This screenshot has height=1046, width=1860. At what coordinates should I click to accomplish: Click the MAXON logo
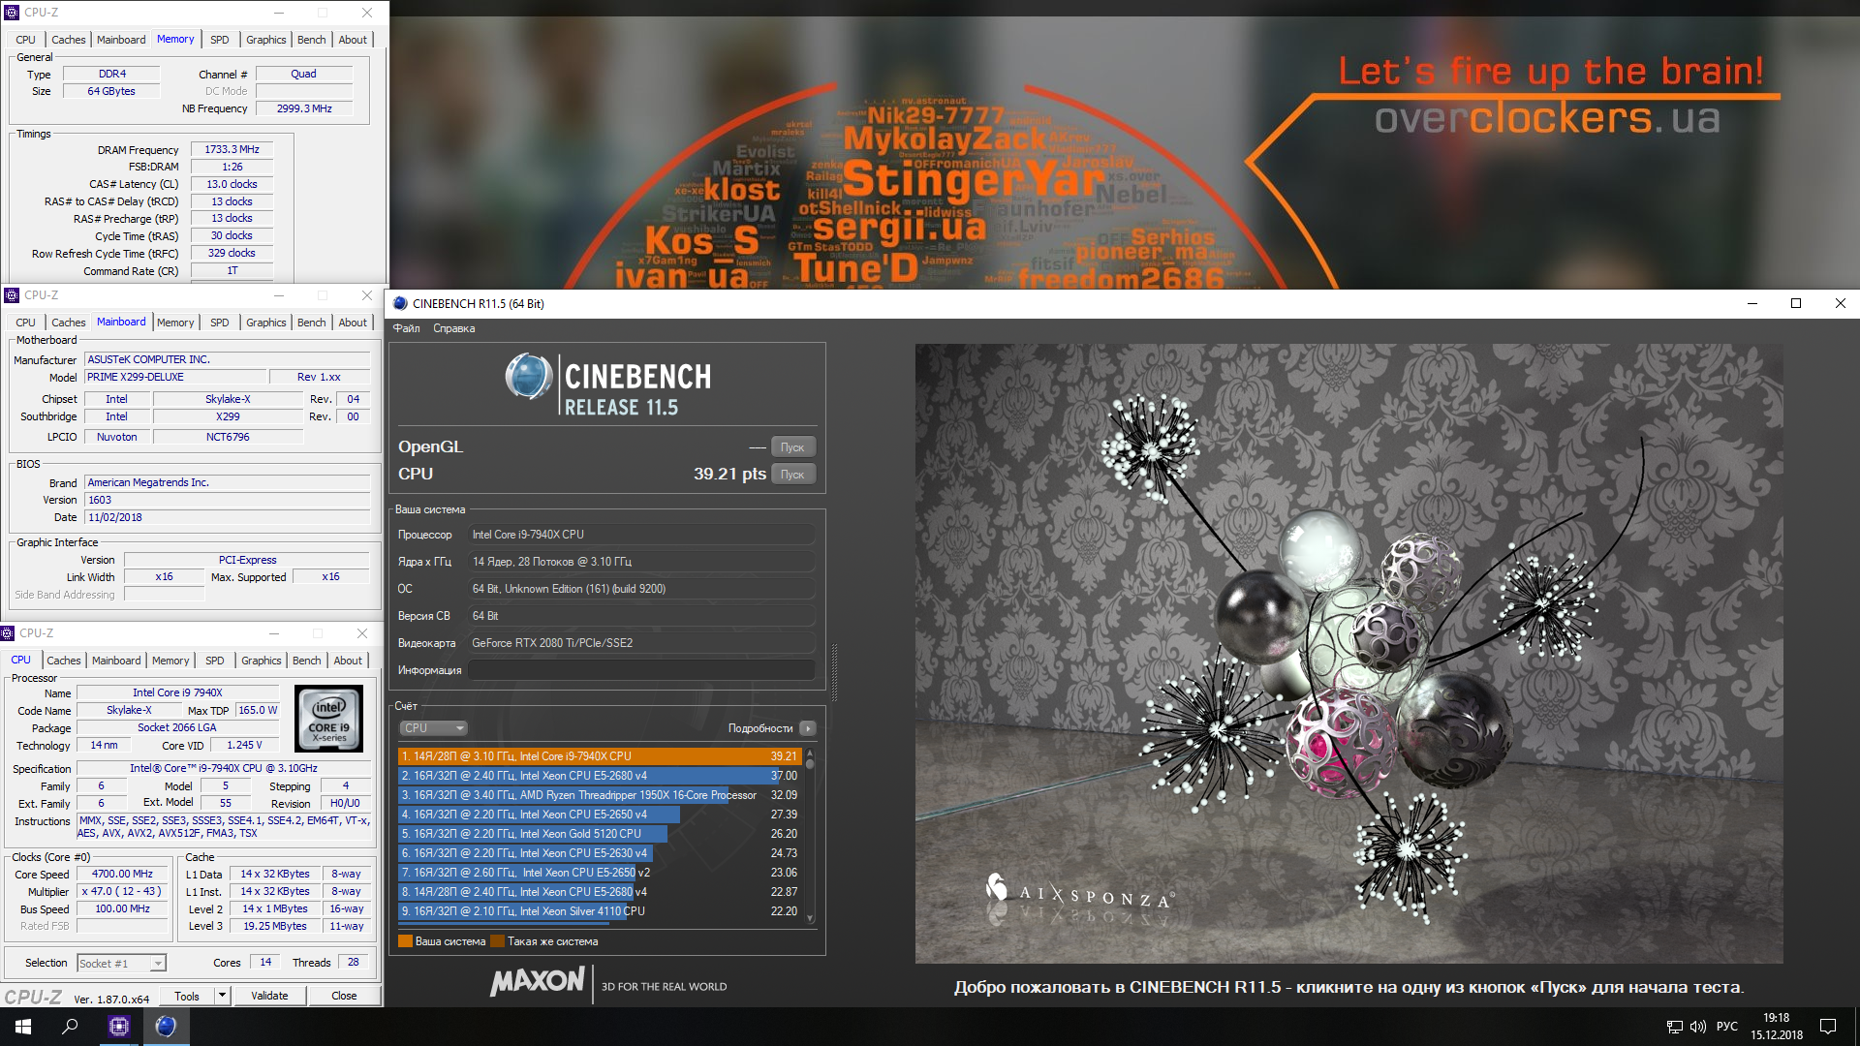coord(538,982)
